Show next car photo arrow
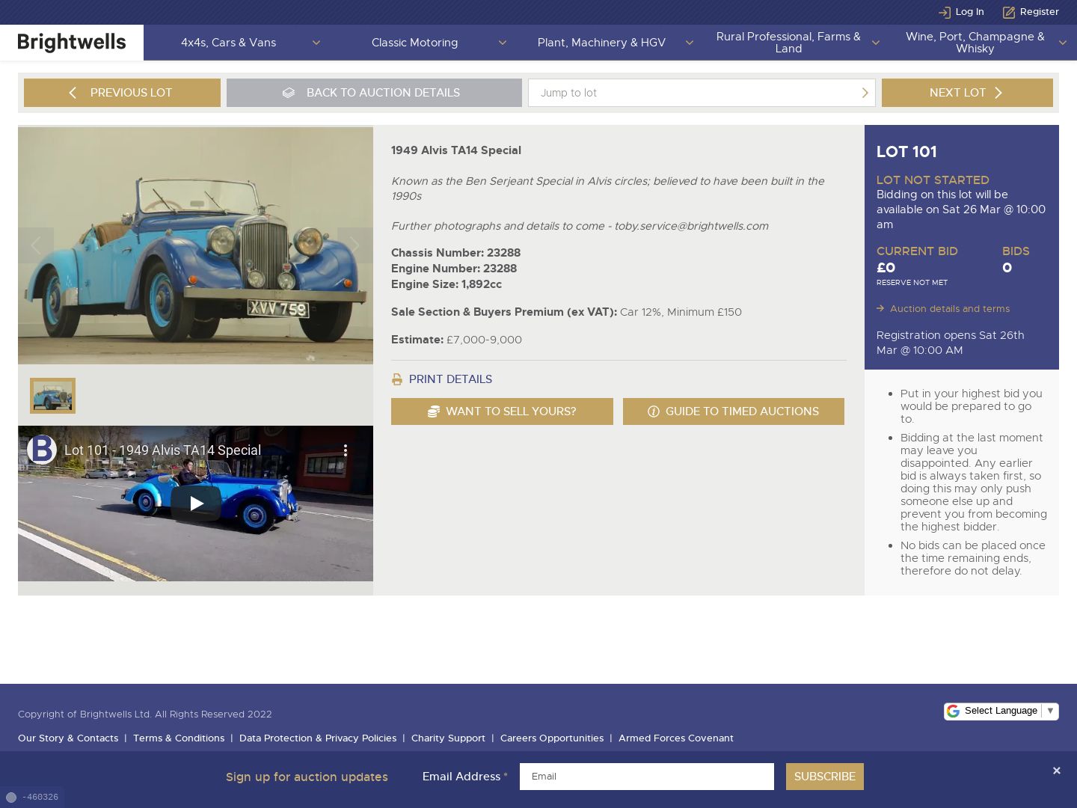The width and height of the screenshot is (1077, 808). (355, 245)
